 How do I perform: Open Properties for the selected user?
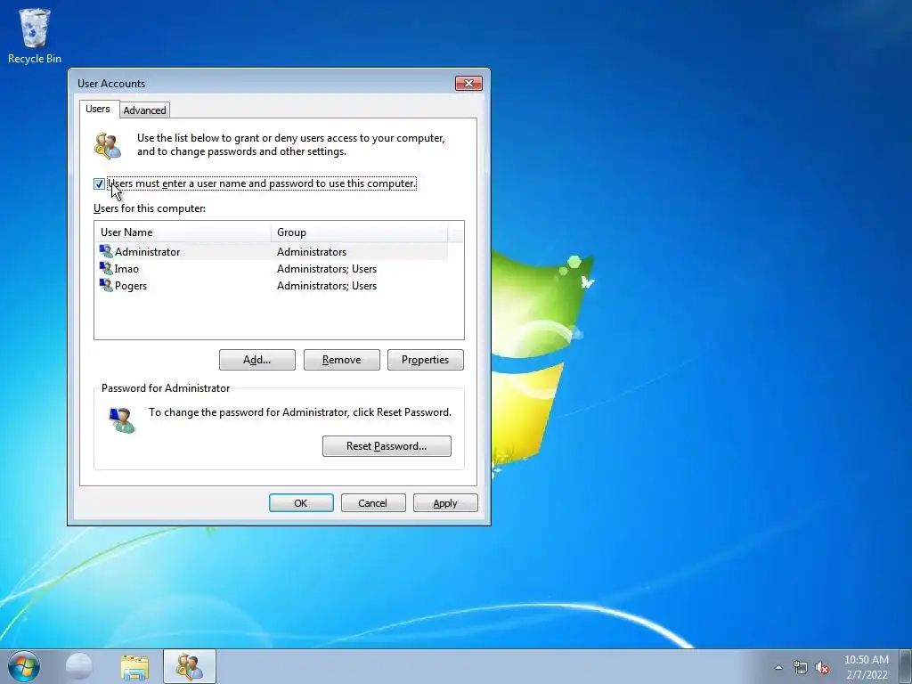click(x=425, y=360)
